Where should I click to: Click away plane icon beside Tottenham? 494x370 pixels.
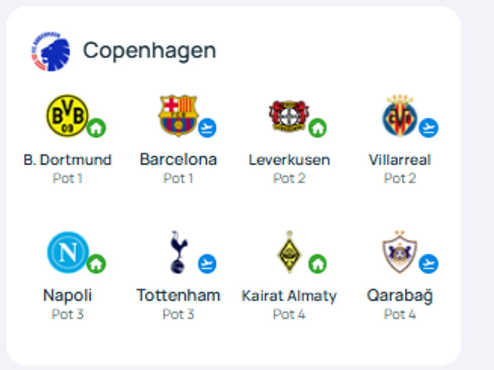207,264
